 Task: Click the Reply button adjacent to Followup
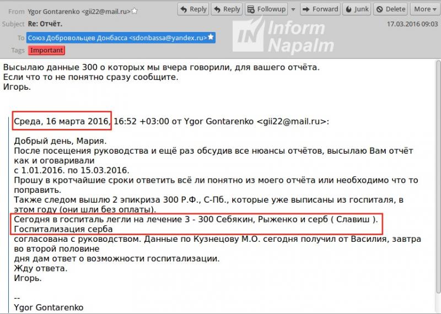226,9
